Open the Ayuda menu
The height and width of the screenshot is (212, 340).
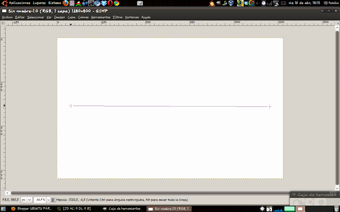click(146, 17)
